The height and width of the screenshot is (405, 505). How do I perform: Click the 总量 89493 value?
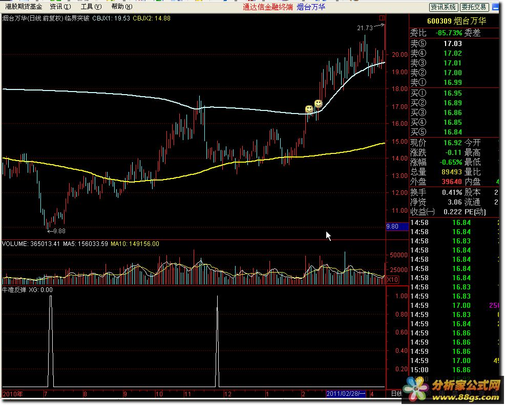452,172
